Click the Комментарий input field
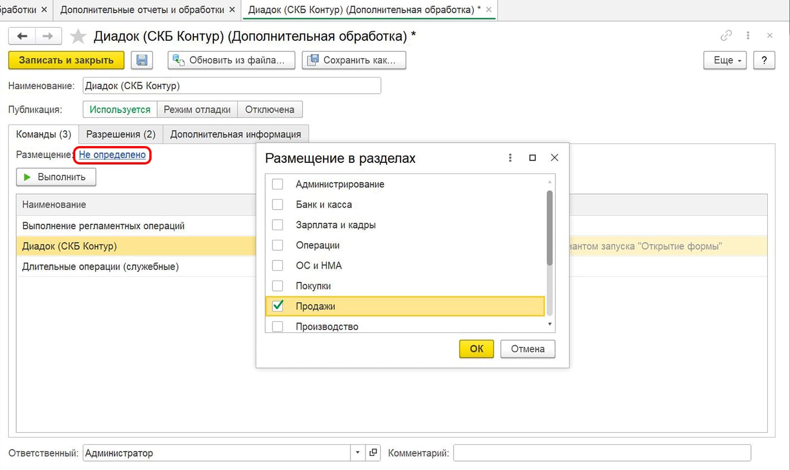 (x=602, y=453)
